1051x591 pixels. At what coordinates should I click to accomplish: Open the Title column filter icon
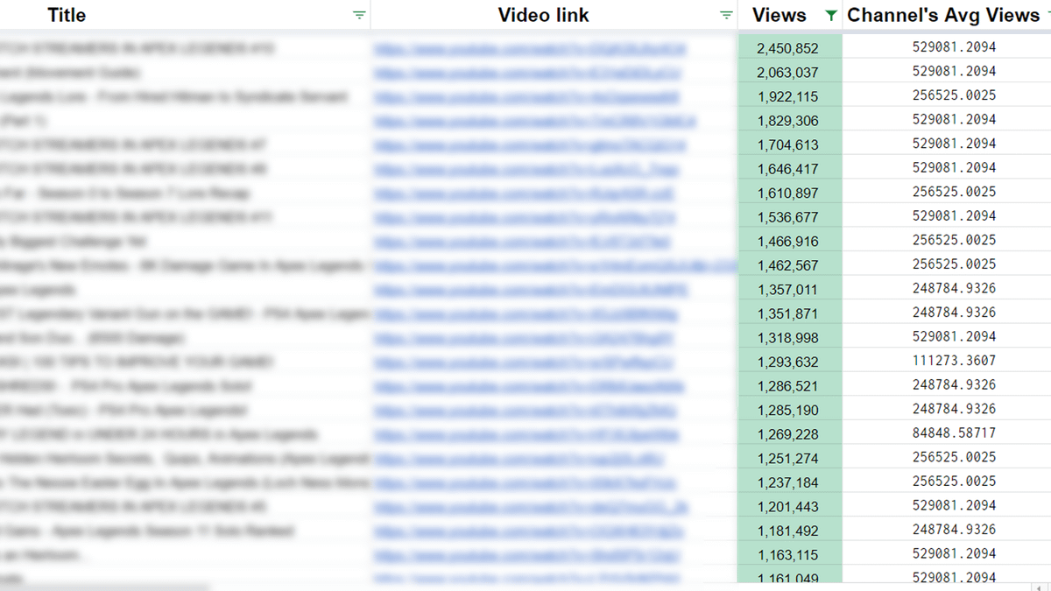click(358, 16)
